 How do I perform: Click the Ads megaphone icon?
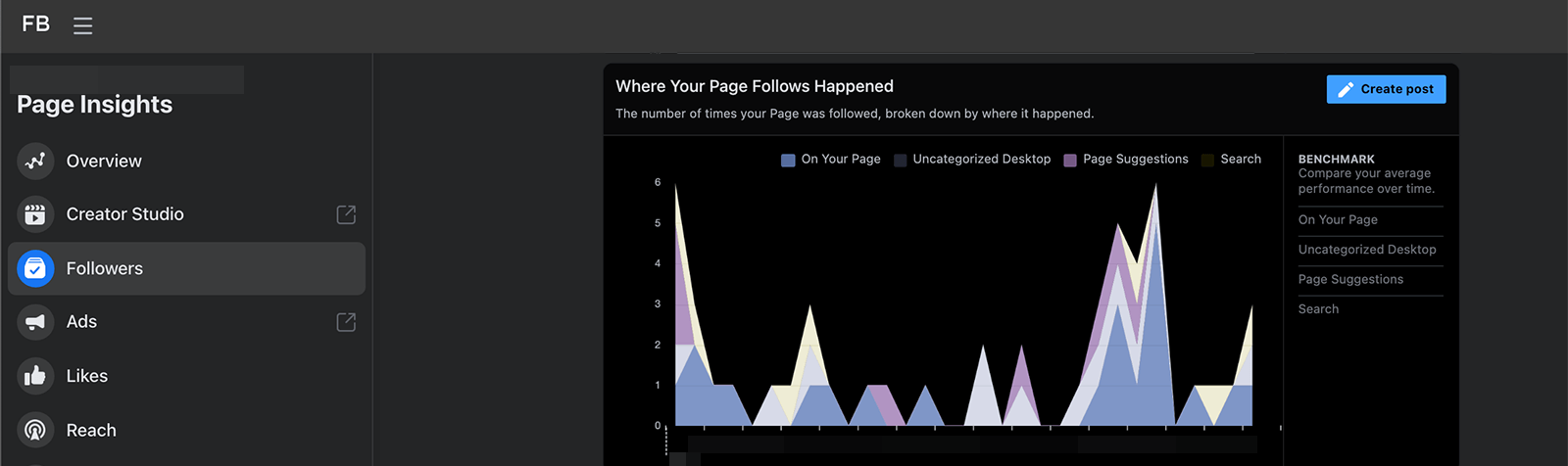(x=35, y=322)
